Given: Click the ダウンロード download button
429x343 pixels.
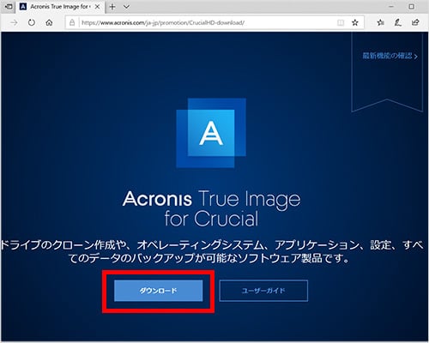Looking at the screenshot, I should click(158, 291).
